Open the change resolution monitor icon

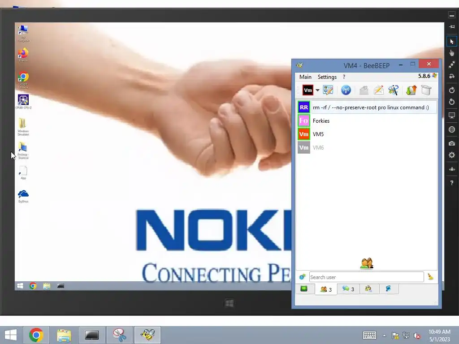[452, 115]
